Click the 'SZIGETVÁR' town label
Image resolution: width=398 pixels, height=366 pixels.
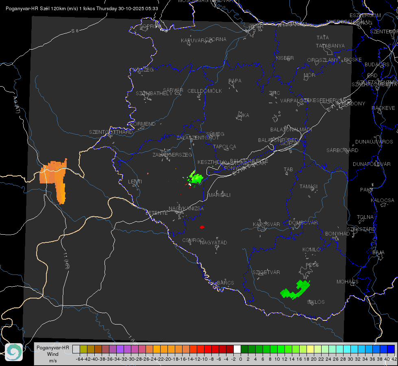[266, 272]
